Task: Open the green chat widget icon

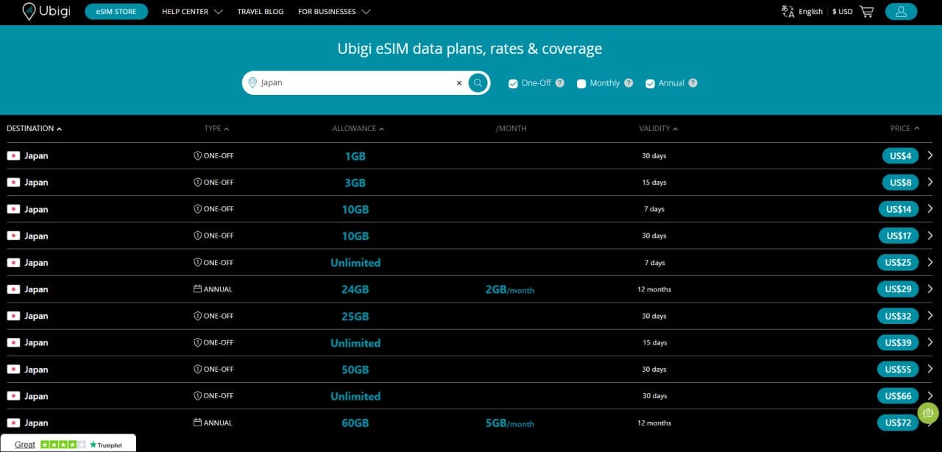Action: [928, 413]
